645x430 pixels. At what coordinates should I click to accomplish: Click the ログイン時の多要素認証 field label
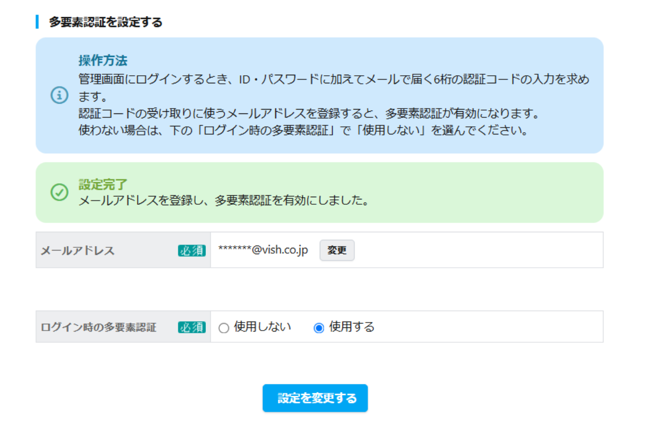click(x=99, y=327)
